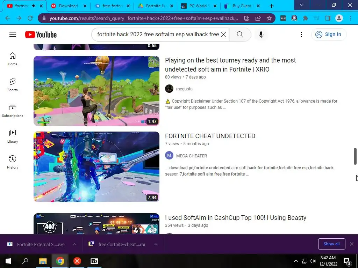Open Library in sidebar
The image size is (358, 268).
click(13, 136)
